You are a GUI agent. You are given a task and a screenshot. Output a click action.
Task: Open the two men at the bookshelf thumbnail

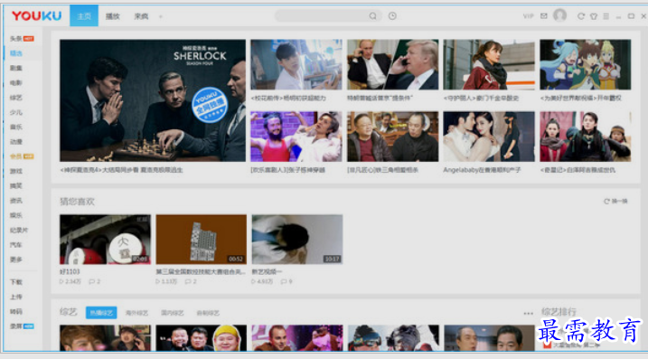point(392,137)
